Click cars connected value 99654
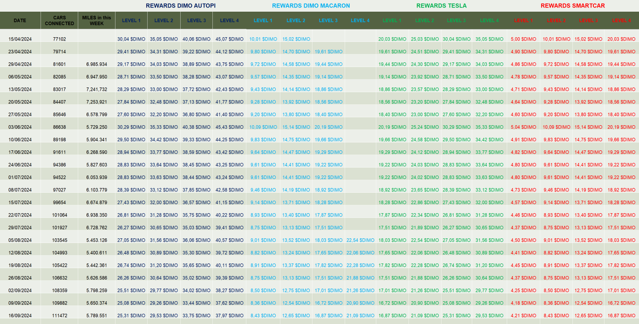This screenshot has height=324, width=639. (60, 202)
